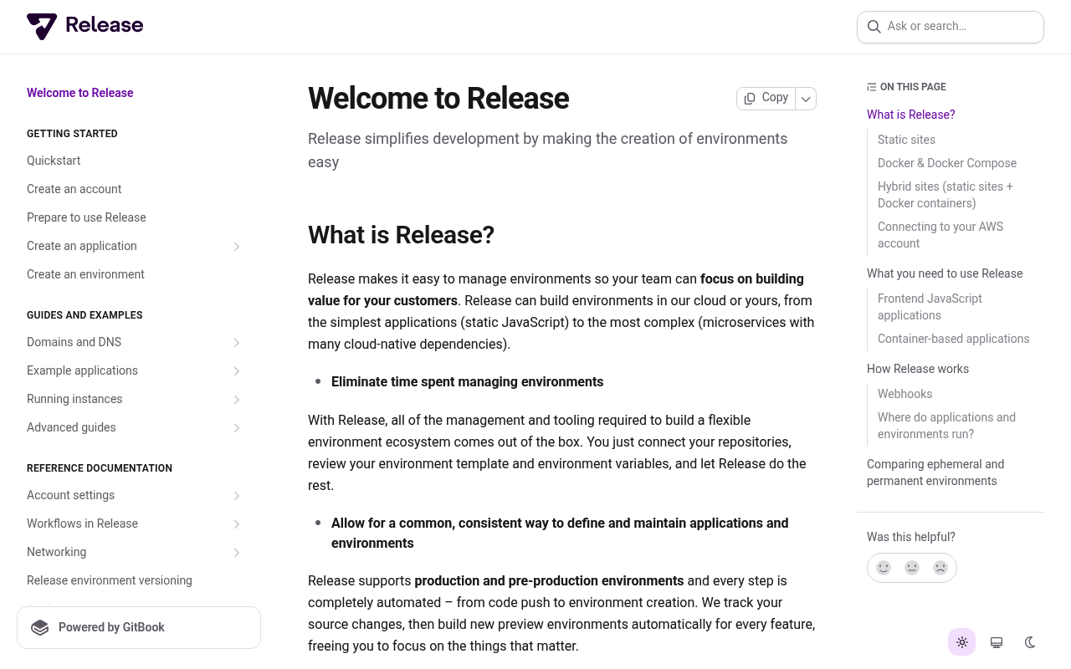The height and width of the screenshot is (669, 1071).
Task: Open Networking reference
Action: pos(56,552)
